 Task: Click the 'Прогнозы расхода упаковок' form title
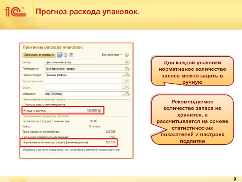(53, 47)
